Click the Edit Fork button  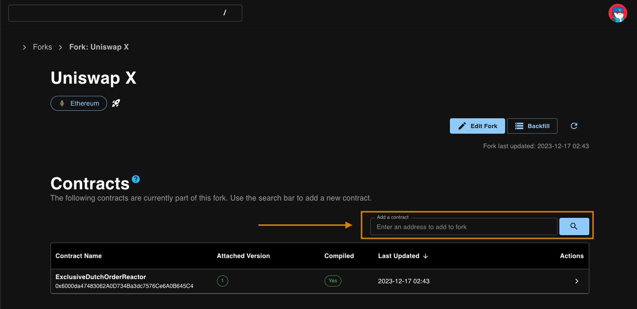(x=477, y=126)
